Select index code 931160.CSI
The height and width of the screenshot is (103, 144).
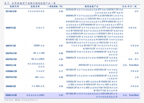(x=11, y=11)
